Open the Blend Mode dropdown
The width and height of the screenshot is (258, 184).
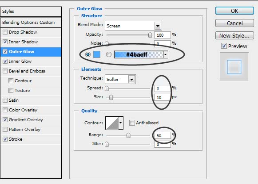coord(133,26)
